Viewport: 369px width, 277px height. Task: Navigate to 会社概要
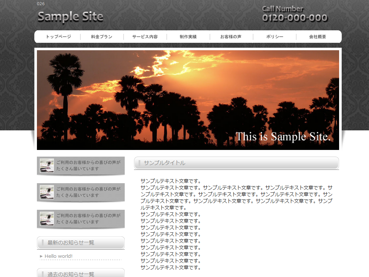[318, 37]
